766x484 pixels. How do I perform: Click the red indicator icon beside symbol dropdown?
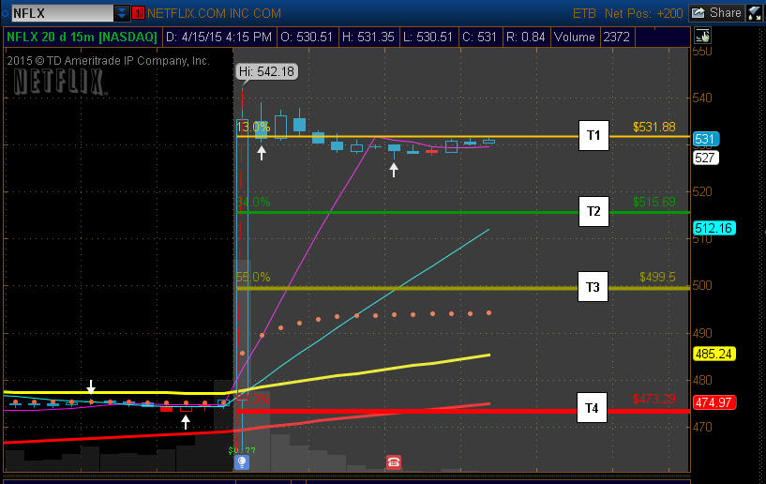(139, 13)
